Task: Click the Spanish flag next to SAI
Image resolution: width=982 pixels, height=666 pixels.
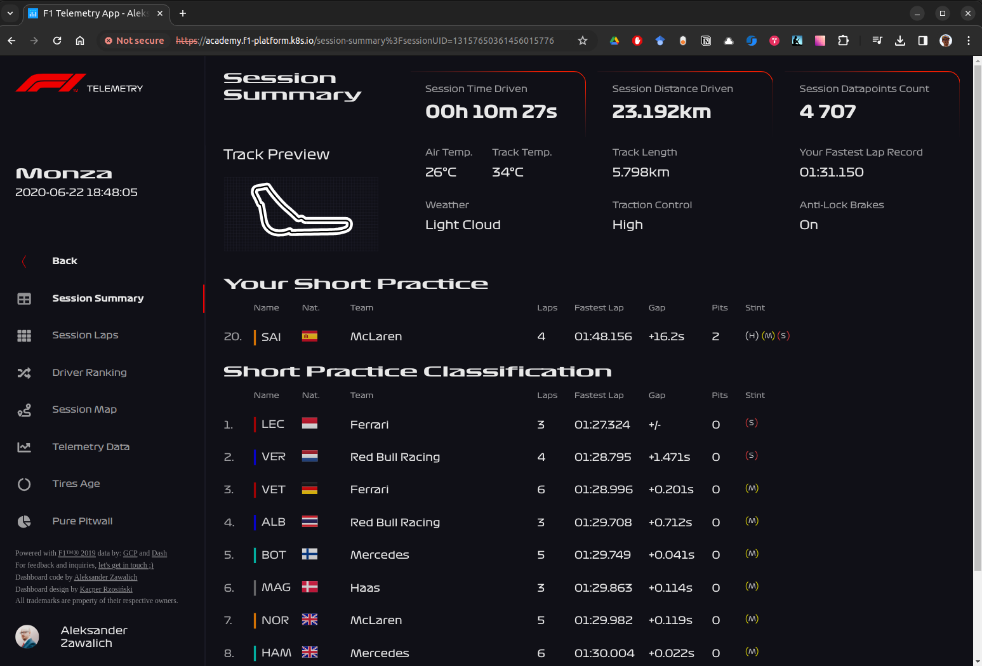Action: 310,336
